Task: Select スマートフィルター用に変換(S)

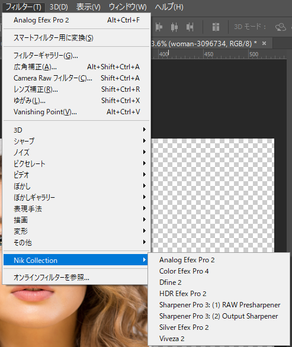Action: pos(76,38)
